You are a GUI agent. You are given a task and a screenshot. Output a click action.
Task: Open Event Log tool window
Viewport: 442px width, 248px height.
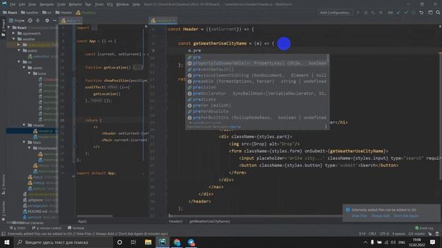424,228
